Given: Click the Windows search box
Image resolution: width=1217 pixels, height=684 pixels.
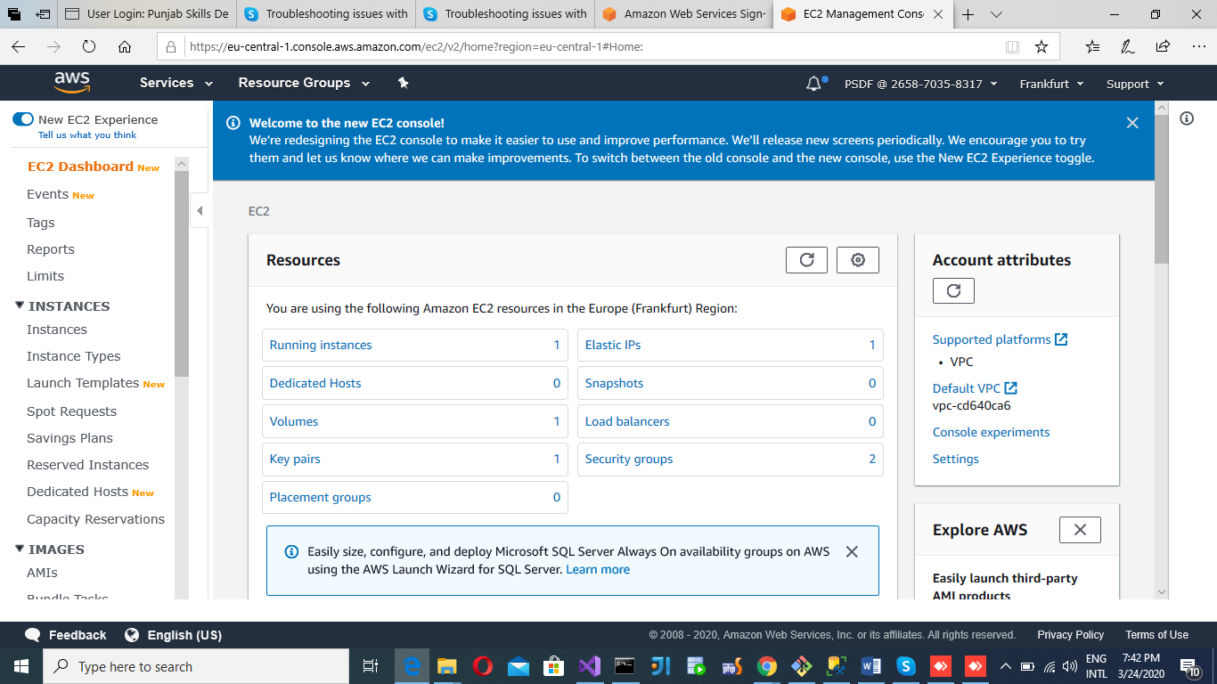Looking at the screenshot, I should click(x=196, y=666).
